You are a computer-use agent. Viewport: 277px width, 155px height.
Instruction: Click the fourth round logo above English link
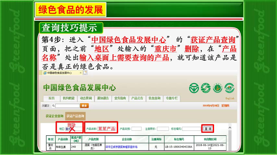[229, 88]
